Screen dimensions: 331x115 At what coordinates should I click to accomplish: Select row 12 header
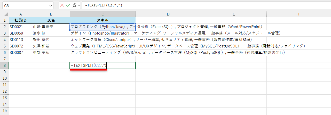(4, 91)
